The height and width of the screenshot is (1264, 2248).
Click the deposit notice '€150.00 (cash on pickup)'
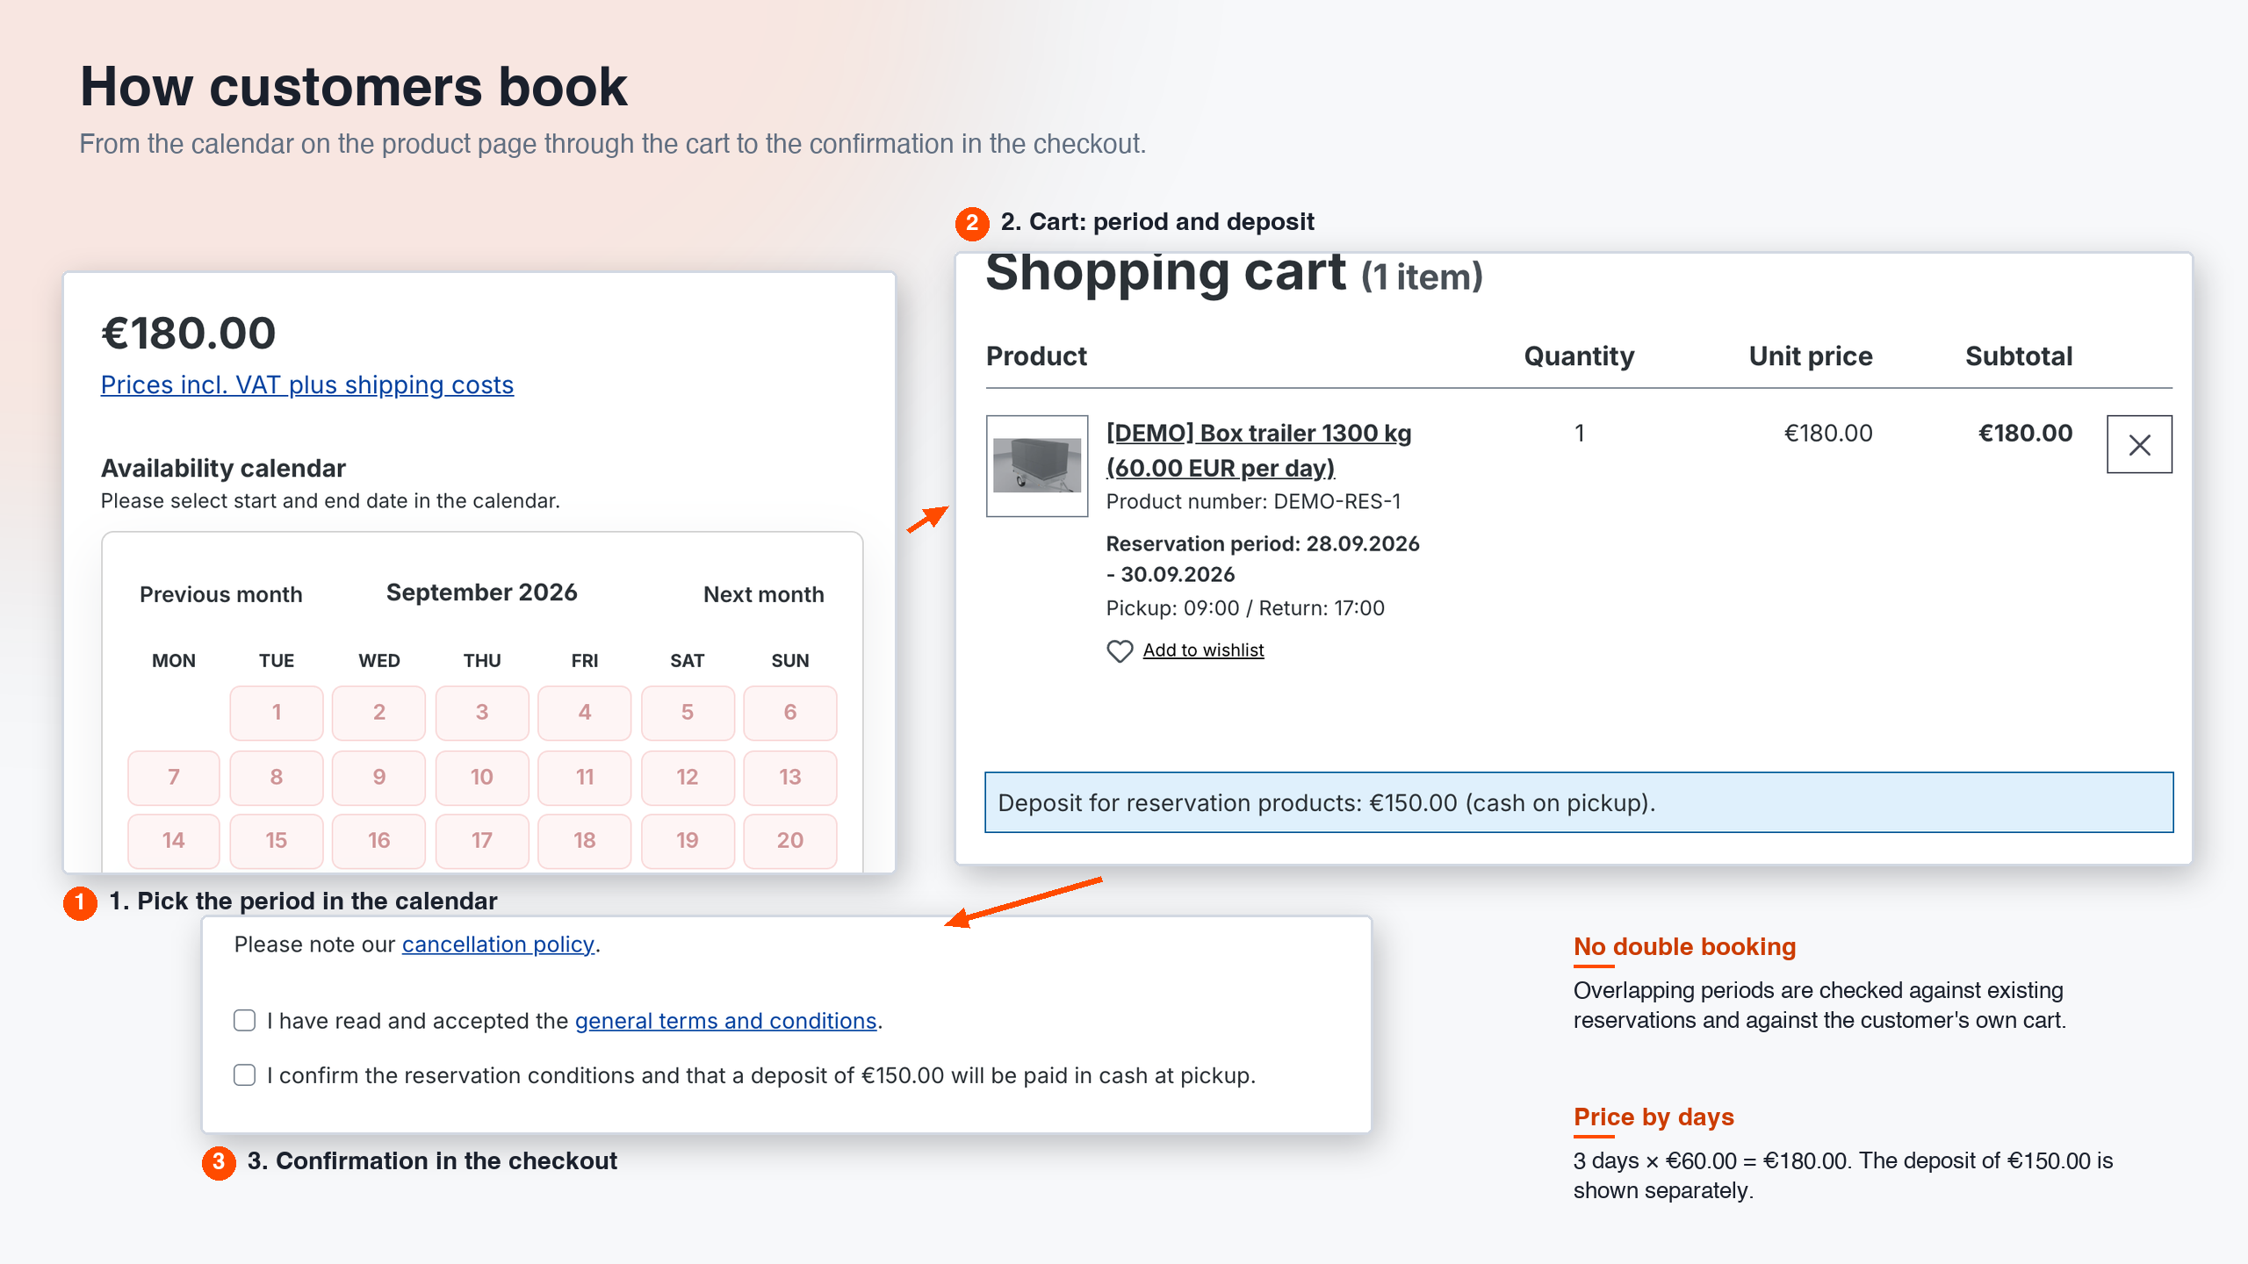click(1511, 803)
